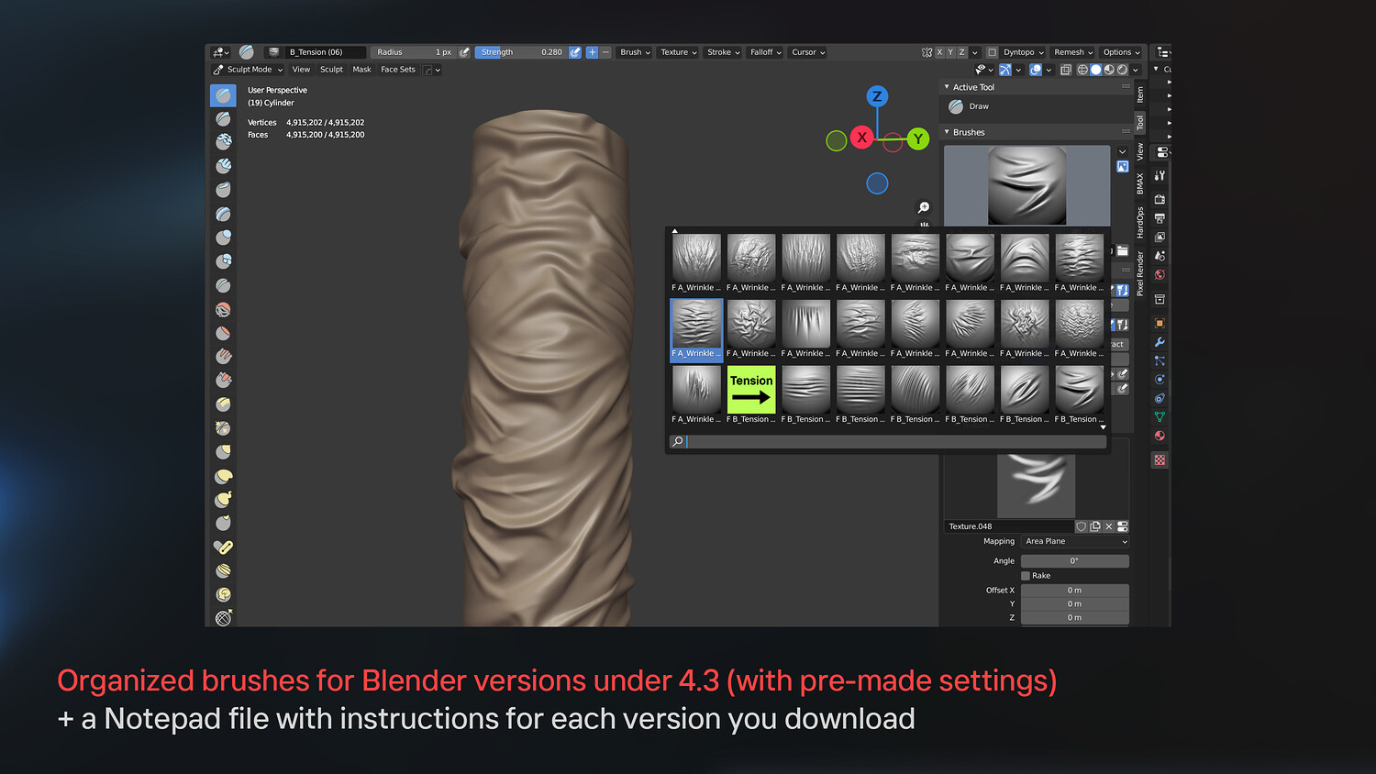The image size is (1376, 774).
Task: Click the zoom magnifier gizmo in the viewport
Action: click(924, 207)
